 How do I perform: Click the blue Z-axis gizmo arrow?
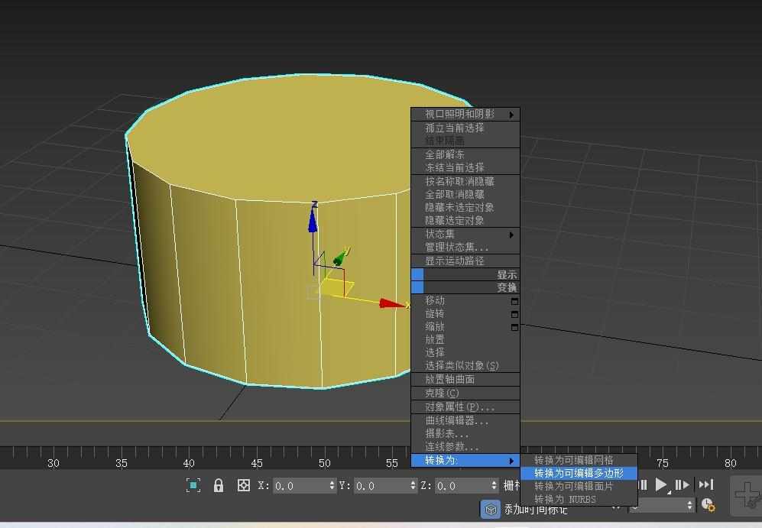[313, 220]
